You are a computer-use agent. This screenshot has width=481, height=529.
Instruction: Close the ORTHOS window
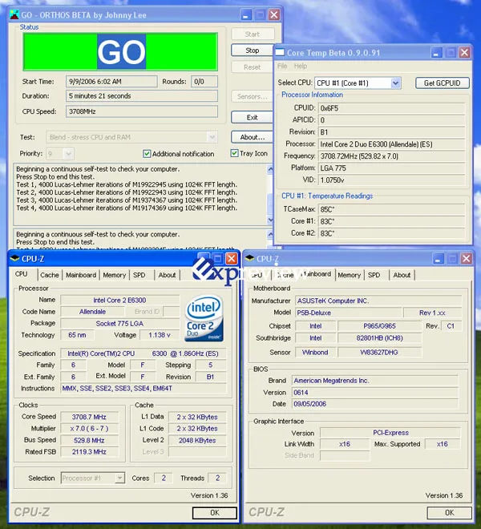pos(273,15)
